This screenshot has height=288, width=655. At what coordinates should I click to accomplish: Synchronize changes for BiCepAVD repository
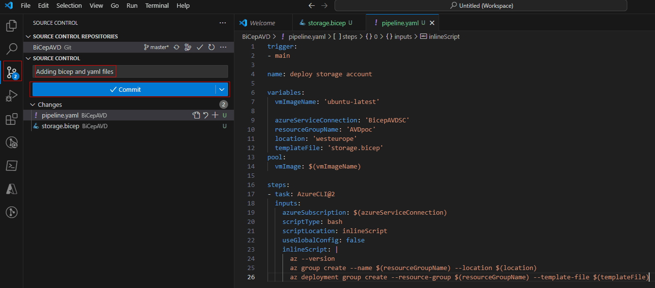click(177, 47)
